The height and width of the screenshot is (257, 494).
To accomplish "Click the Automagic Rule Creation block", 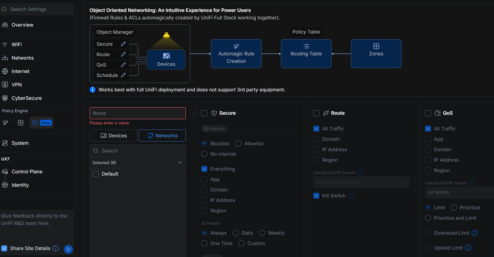I will coord(236,54).
